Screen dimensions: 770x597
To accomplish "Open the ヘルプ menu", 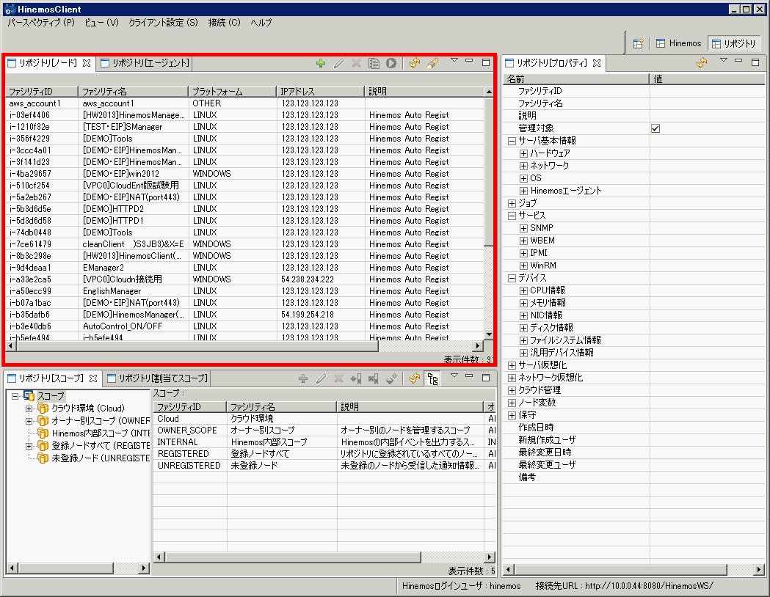I will coord(261,23).
